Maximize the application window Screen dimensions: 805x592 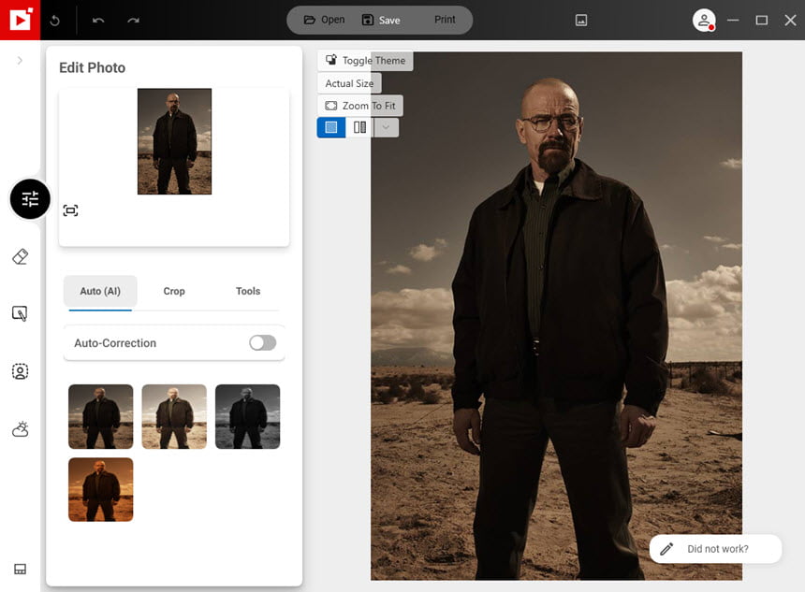[x=762, y=20]
